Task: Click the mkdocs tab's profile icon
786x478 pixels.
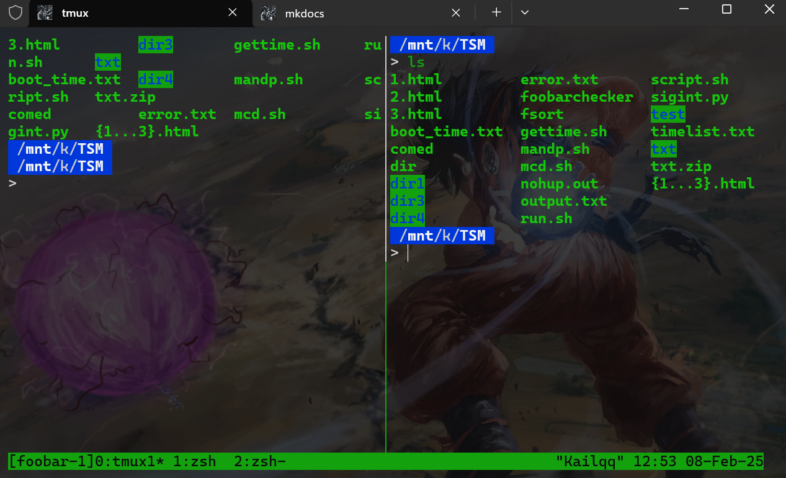Action: [268, 12]
